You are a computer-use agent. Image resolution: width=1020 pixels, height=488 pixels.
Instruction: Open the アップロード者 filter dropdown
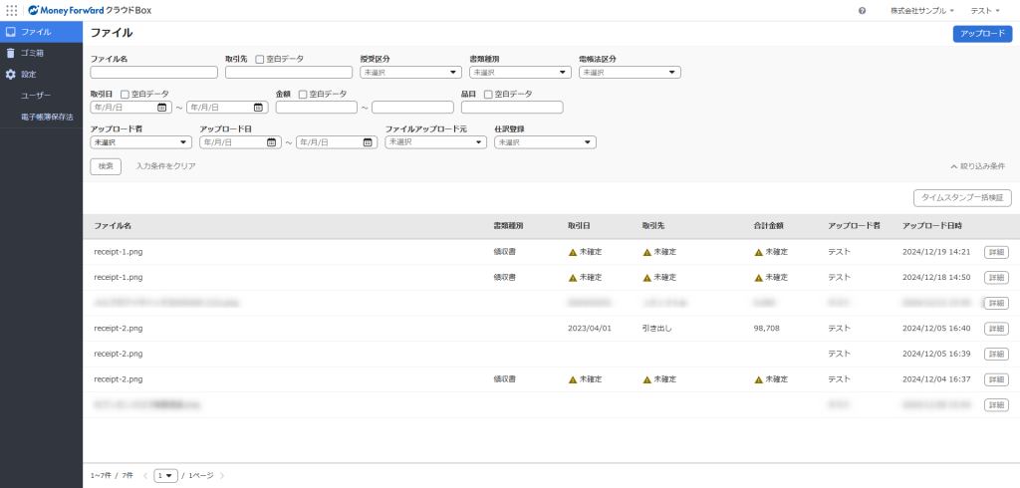141,142
